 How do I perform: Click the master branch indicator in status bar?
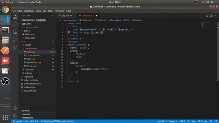click(18, 121)
